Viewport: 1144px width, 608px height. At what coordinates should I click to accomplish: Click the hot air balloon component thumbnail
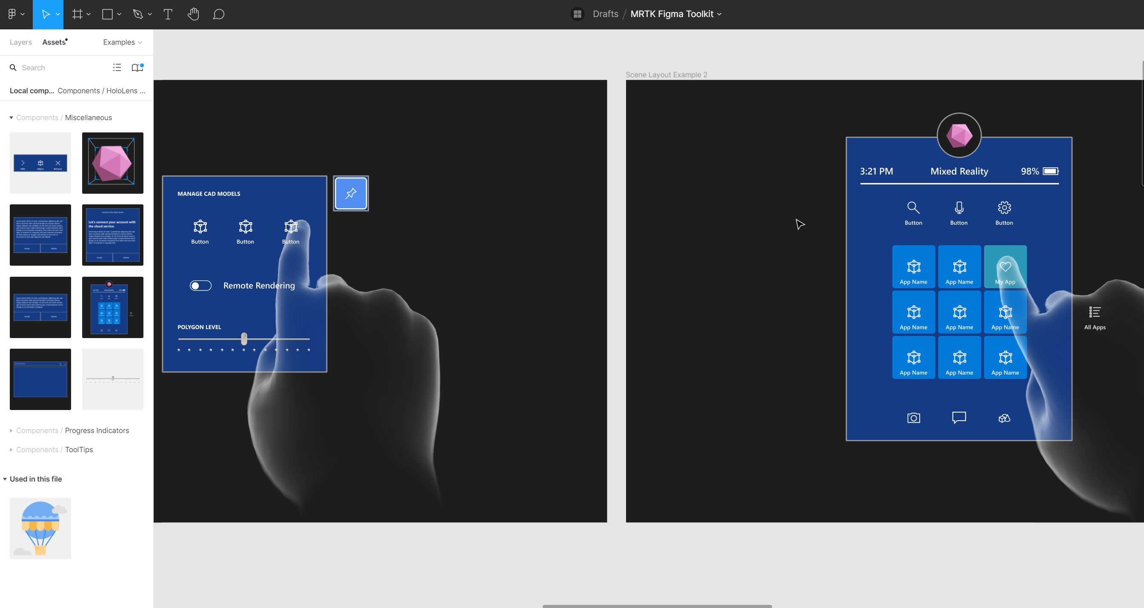40,528
